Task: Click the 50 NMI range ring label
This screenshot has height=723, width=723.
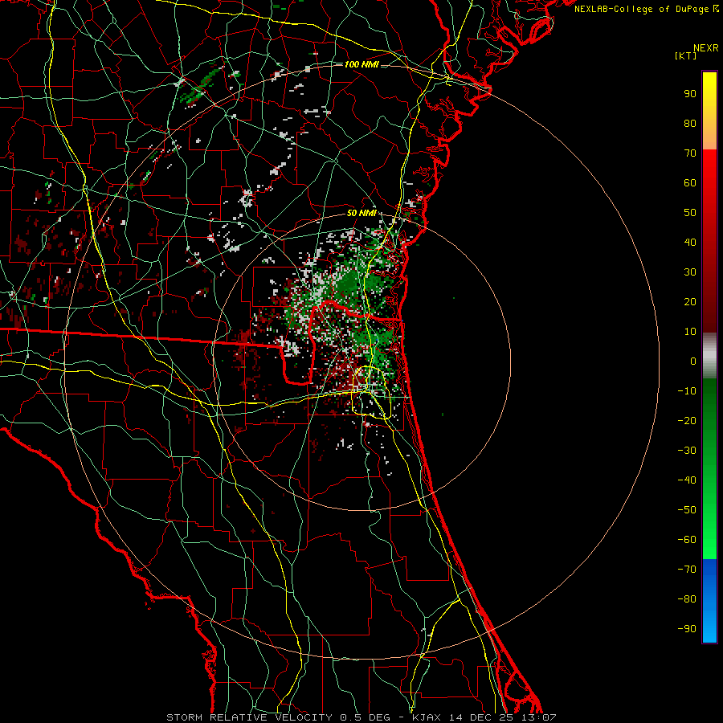Action: click(361, 213)
